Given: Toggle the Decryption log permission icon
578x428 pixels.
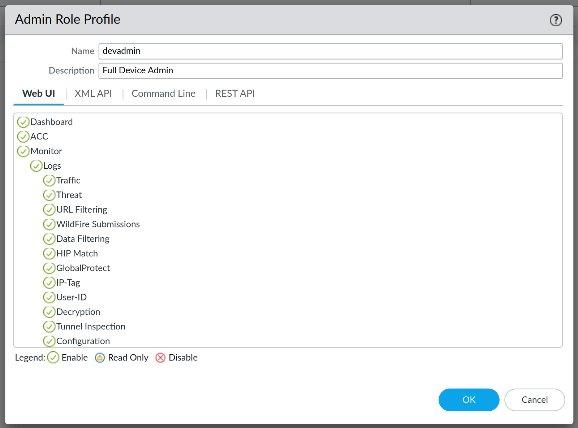Looking at the screenshot, I should 49,312.
